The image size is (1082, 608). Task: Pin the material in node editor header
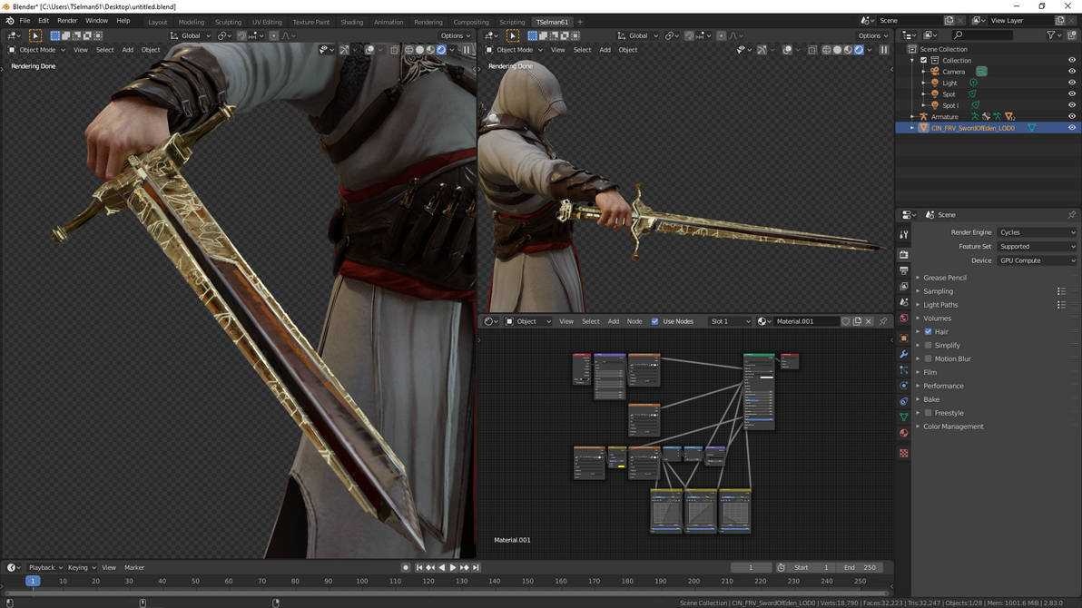tap(882, 321)
